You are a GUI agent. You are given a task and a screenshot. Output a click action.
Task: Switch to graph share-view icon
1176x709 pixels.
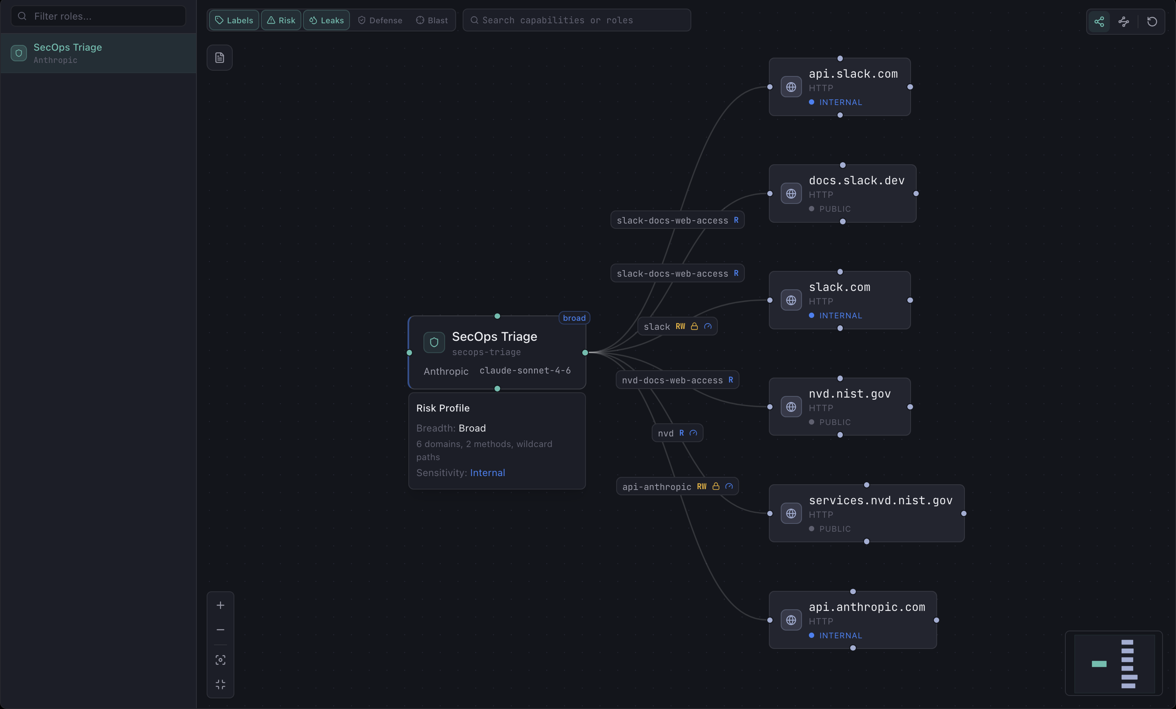(x=1099, y=22)
